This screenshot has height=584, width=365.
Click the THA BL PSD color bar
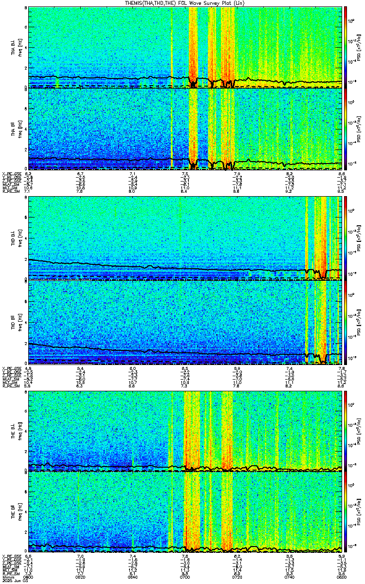(346, 47)
